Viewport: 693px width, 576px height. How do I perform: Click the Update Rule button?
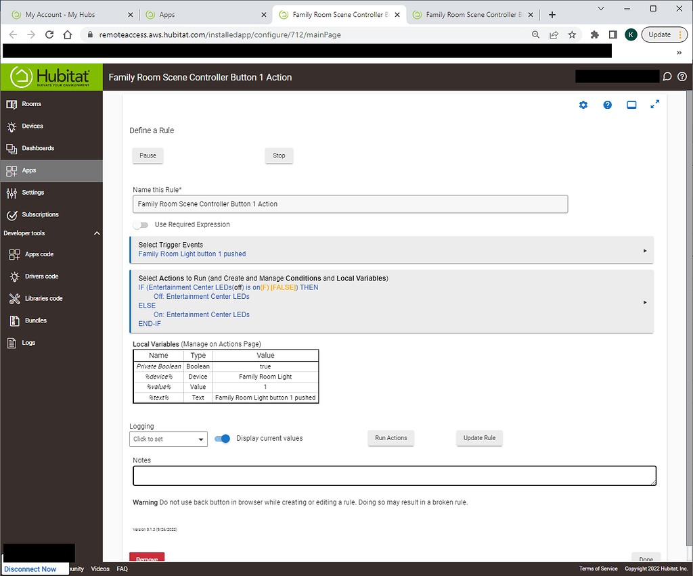pos(479,438)
